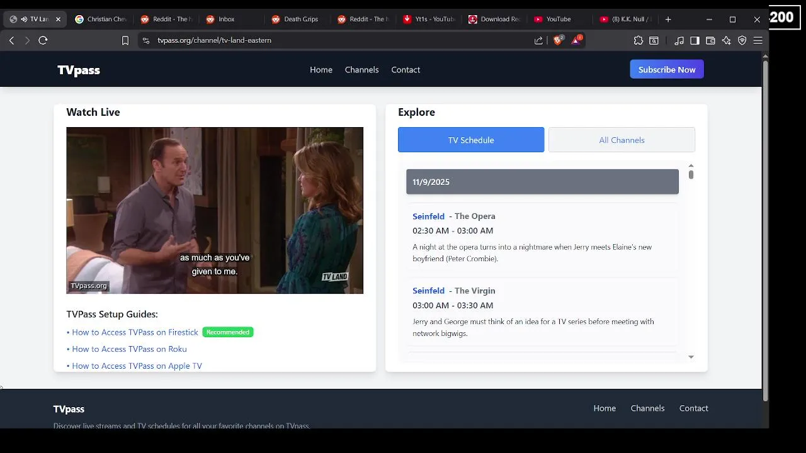This screenshot has height=453, width=806.
Task: Click the Seinfeld link for The Virgin
Action: coord(428,291)
